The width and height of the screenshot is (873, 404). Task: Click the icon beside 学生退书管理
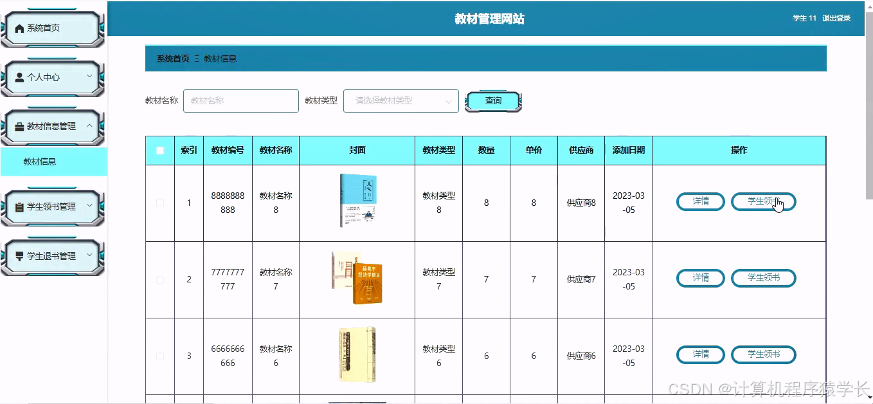click(19, 256)
